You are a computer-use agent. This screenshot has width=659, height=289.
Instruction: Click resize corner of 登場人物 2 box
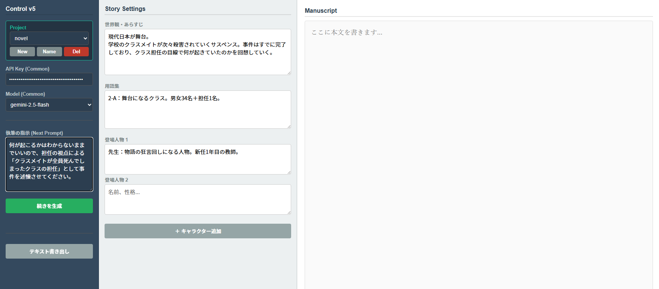(289, 212)
